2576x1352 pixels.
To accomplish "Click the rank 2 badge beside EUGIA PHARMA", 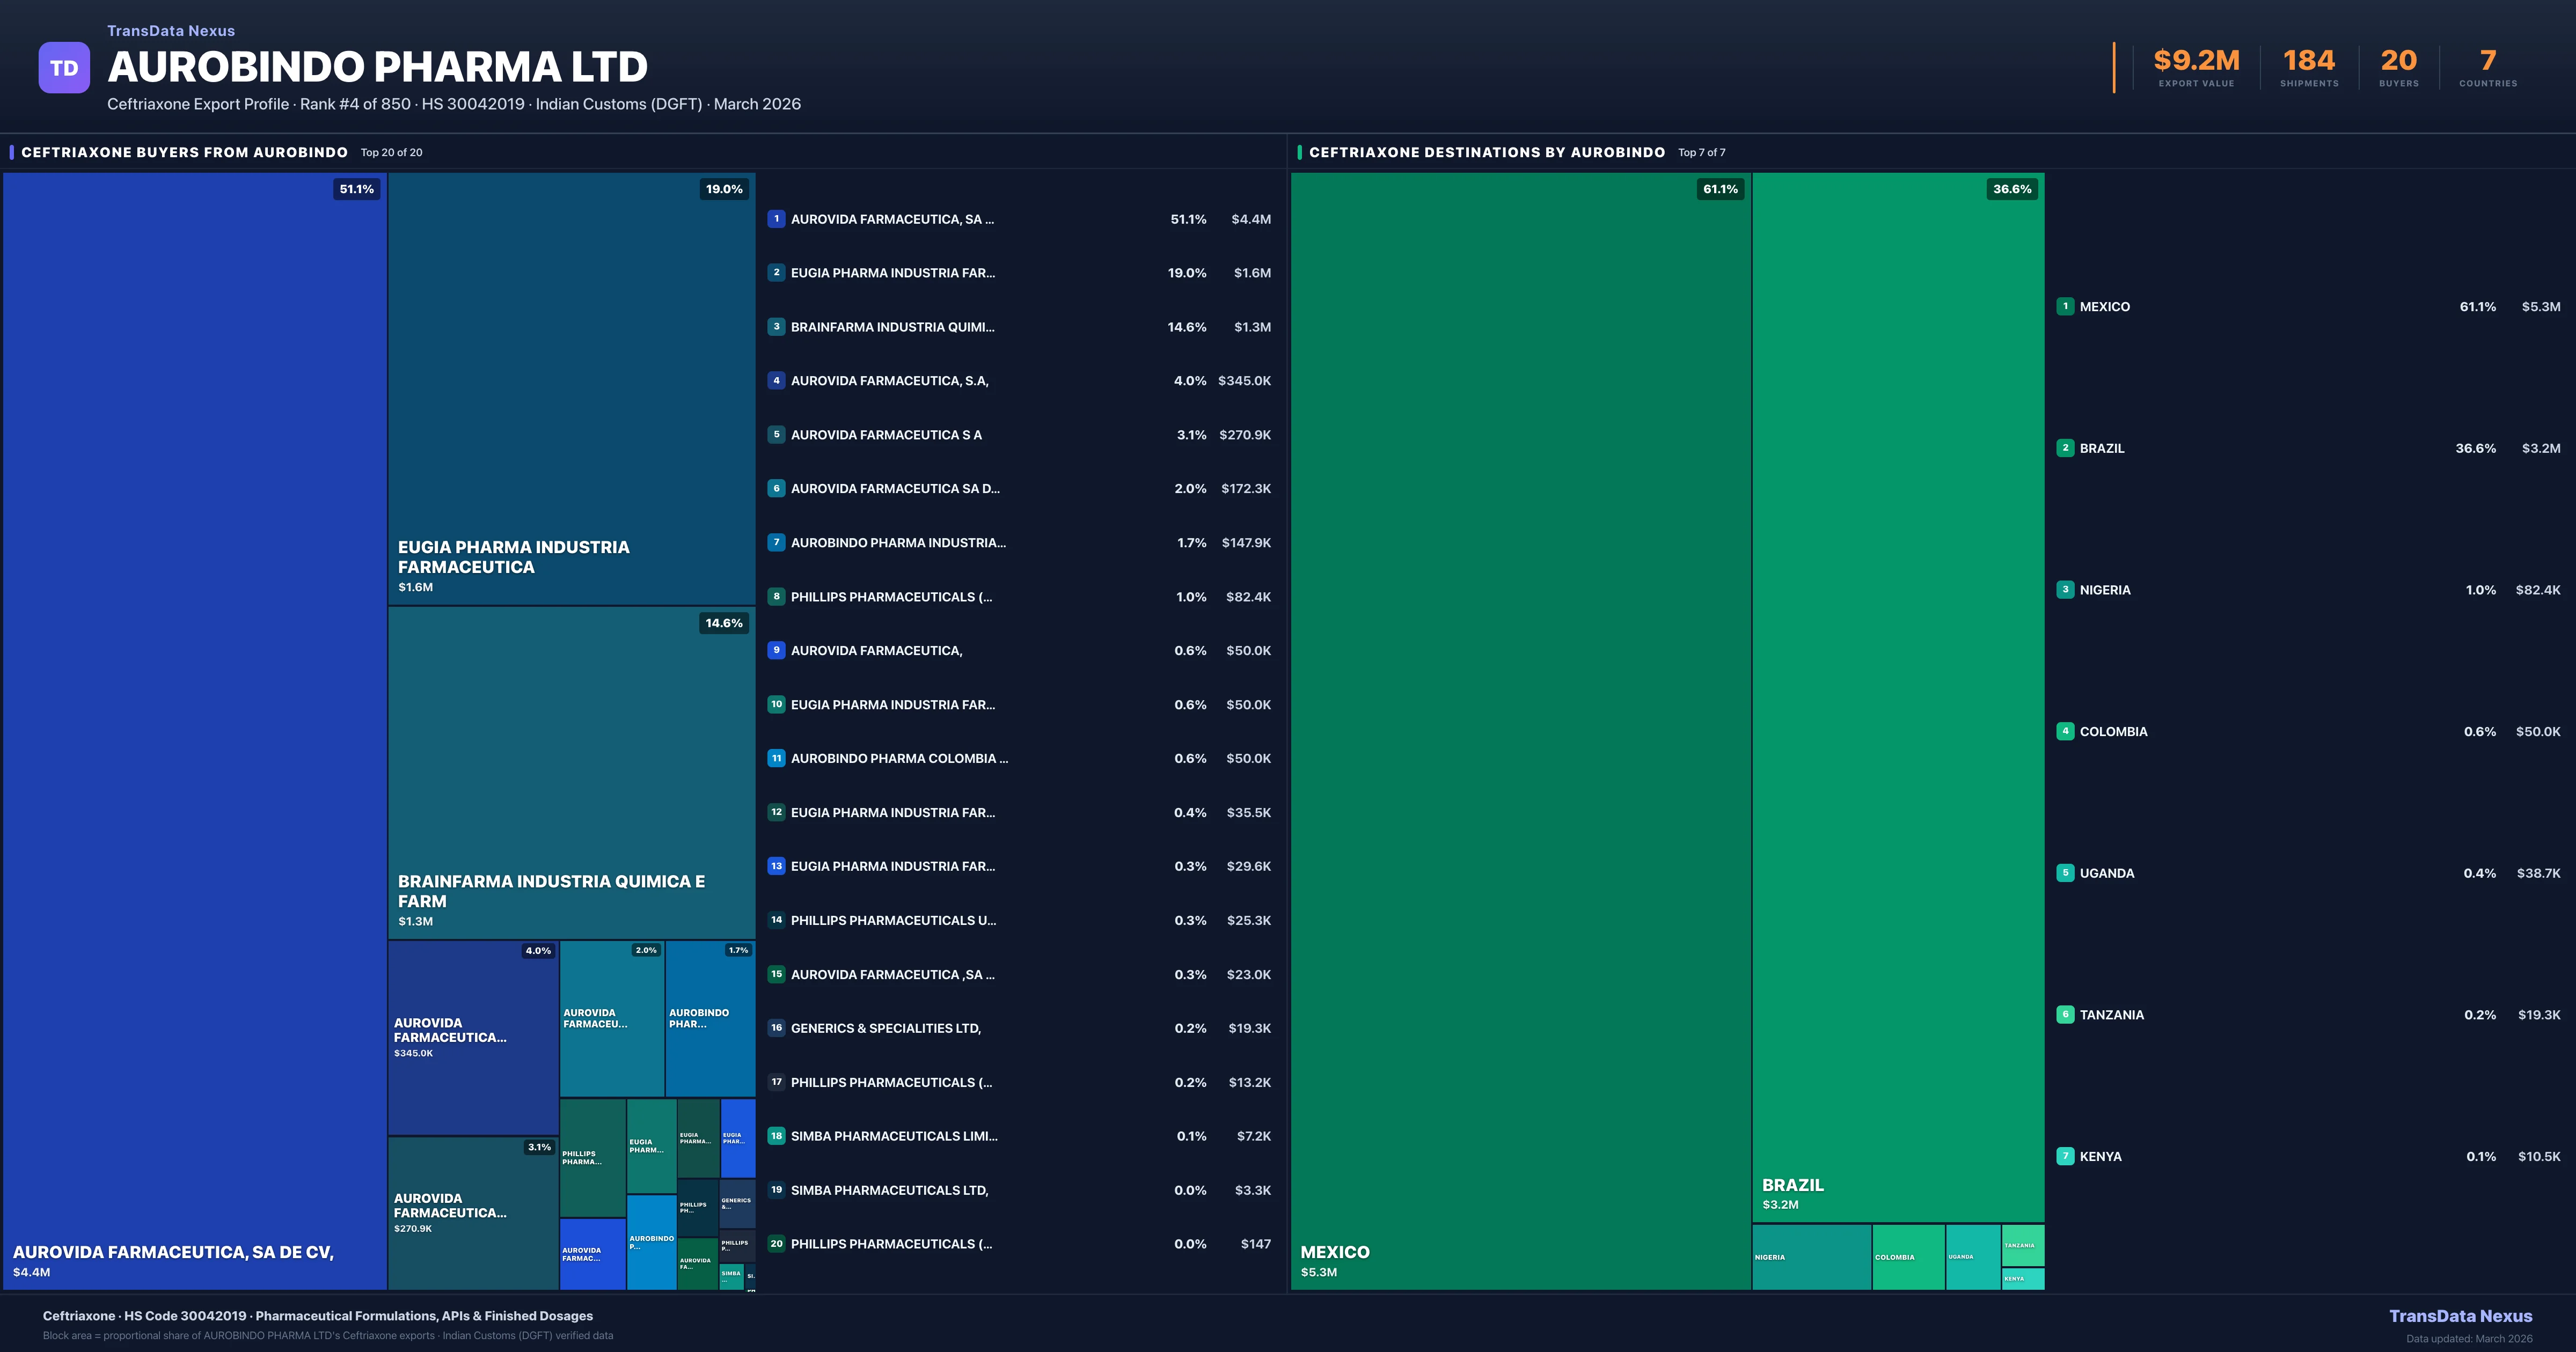I will coord(777,273).
